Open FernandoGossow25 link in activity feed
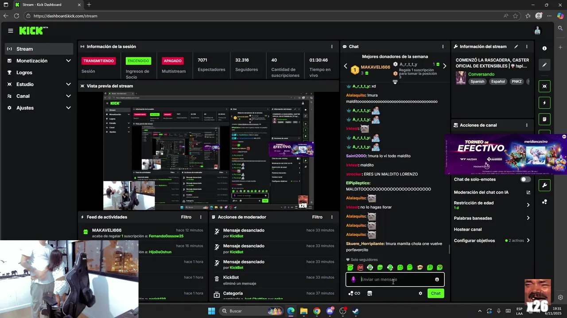 [166, 236]
